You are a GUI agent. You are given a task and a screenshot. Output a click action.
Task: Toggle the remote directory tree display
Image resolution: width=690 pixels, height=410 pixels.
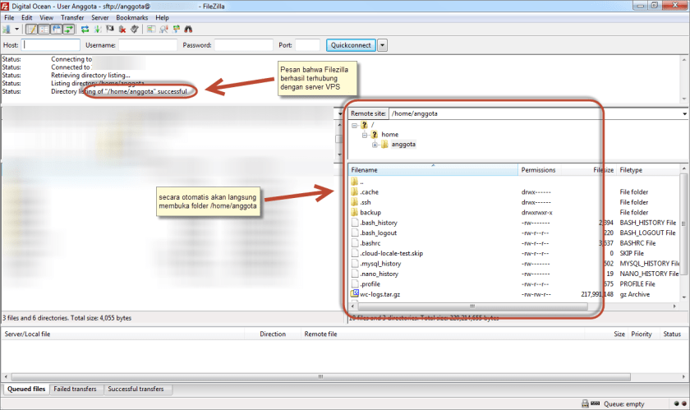click(x=57, y=29)
